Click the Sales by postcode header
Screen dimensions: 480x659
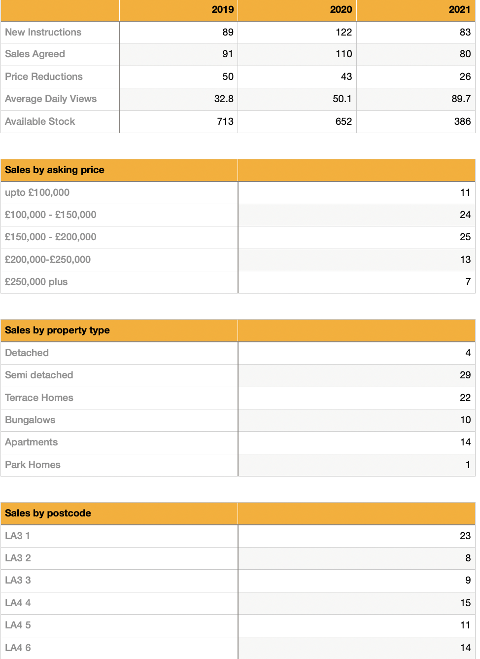(x=48, y=513)
